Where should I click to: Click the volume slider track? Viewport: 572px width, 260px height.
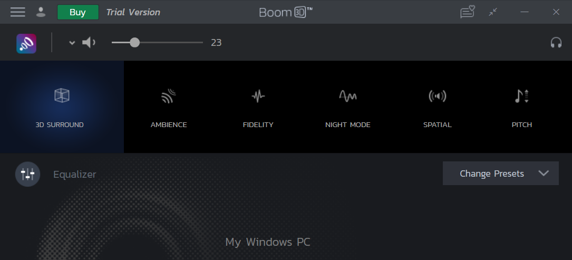pyautogui.click(x=157, y=42)
